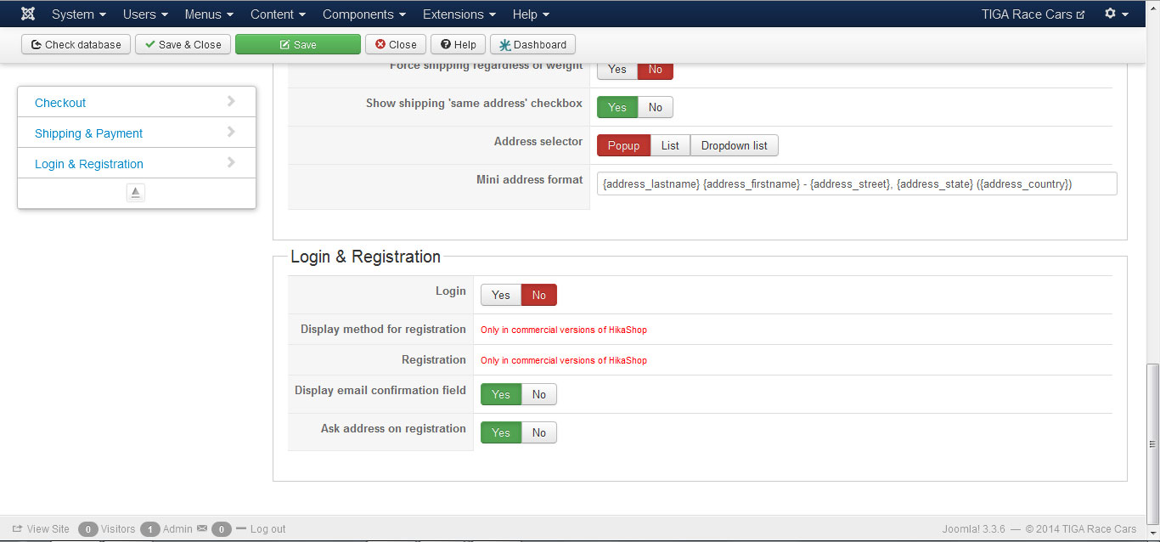The height and width of the screenshot is (542, 1160).
Task: Set Login option to No
Action: click(538, 295)
